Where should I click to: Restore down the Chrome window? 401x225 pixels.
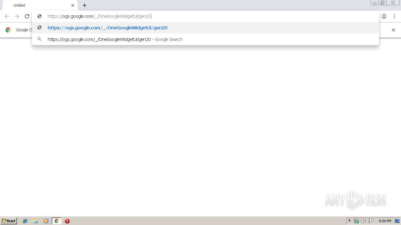point(382,3)
